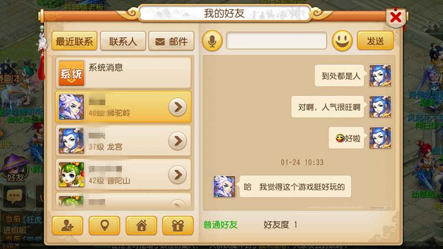The image size is (443, 249).
Task: Click the speech bubble chat icon
Action: [x=14, y=196]
